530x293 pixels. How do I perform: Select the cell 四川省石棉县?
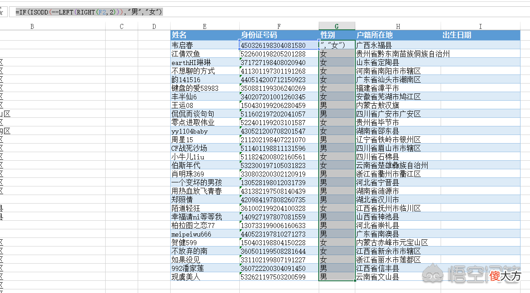[x=398, y=157]
